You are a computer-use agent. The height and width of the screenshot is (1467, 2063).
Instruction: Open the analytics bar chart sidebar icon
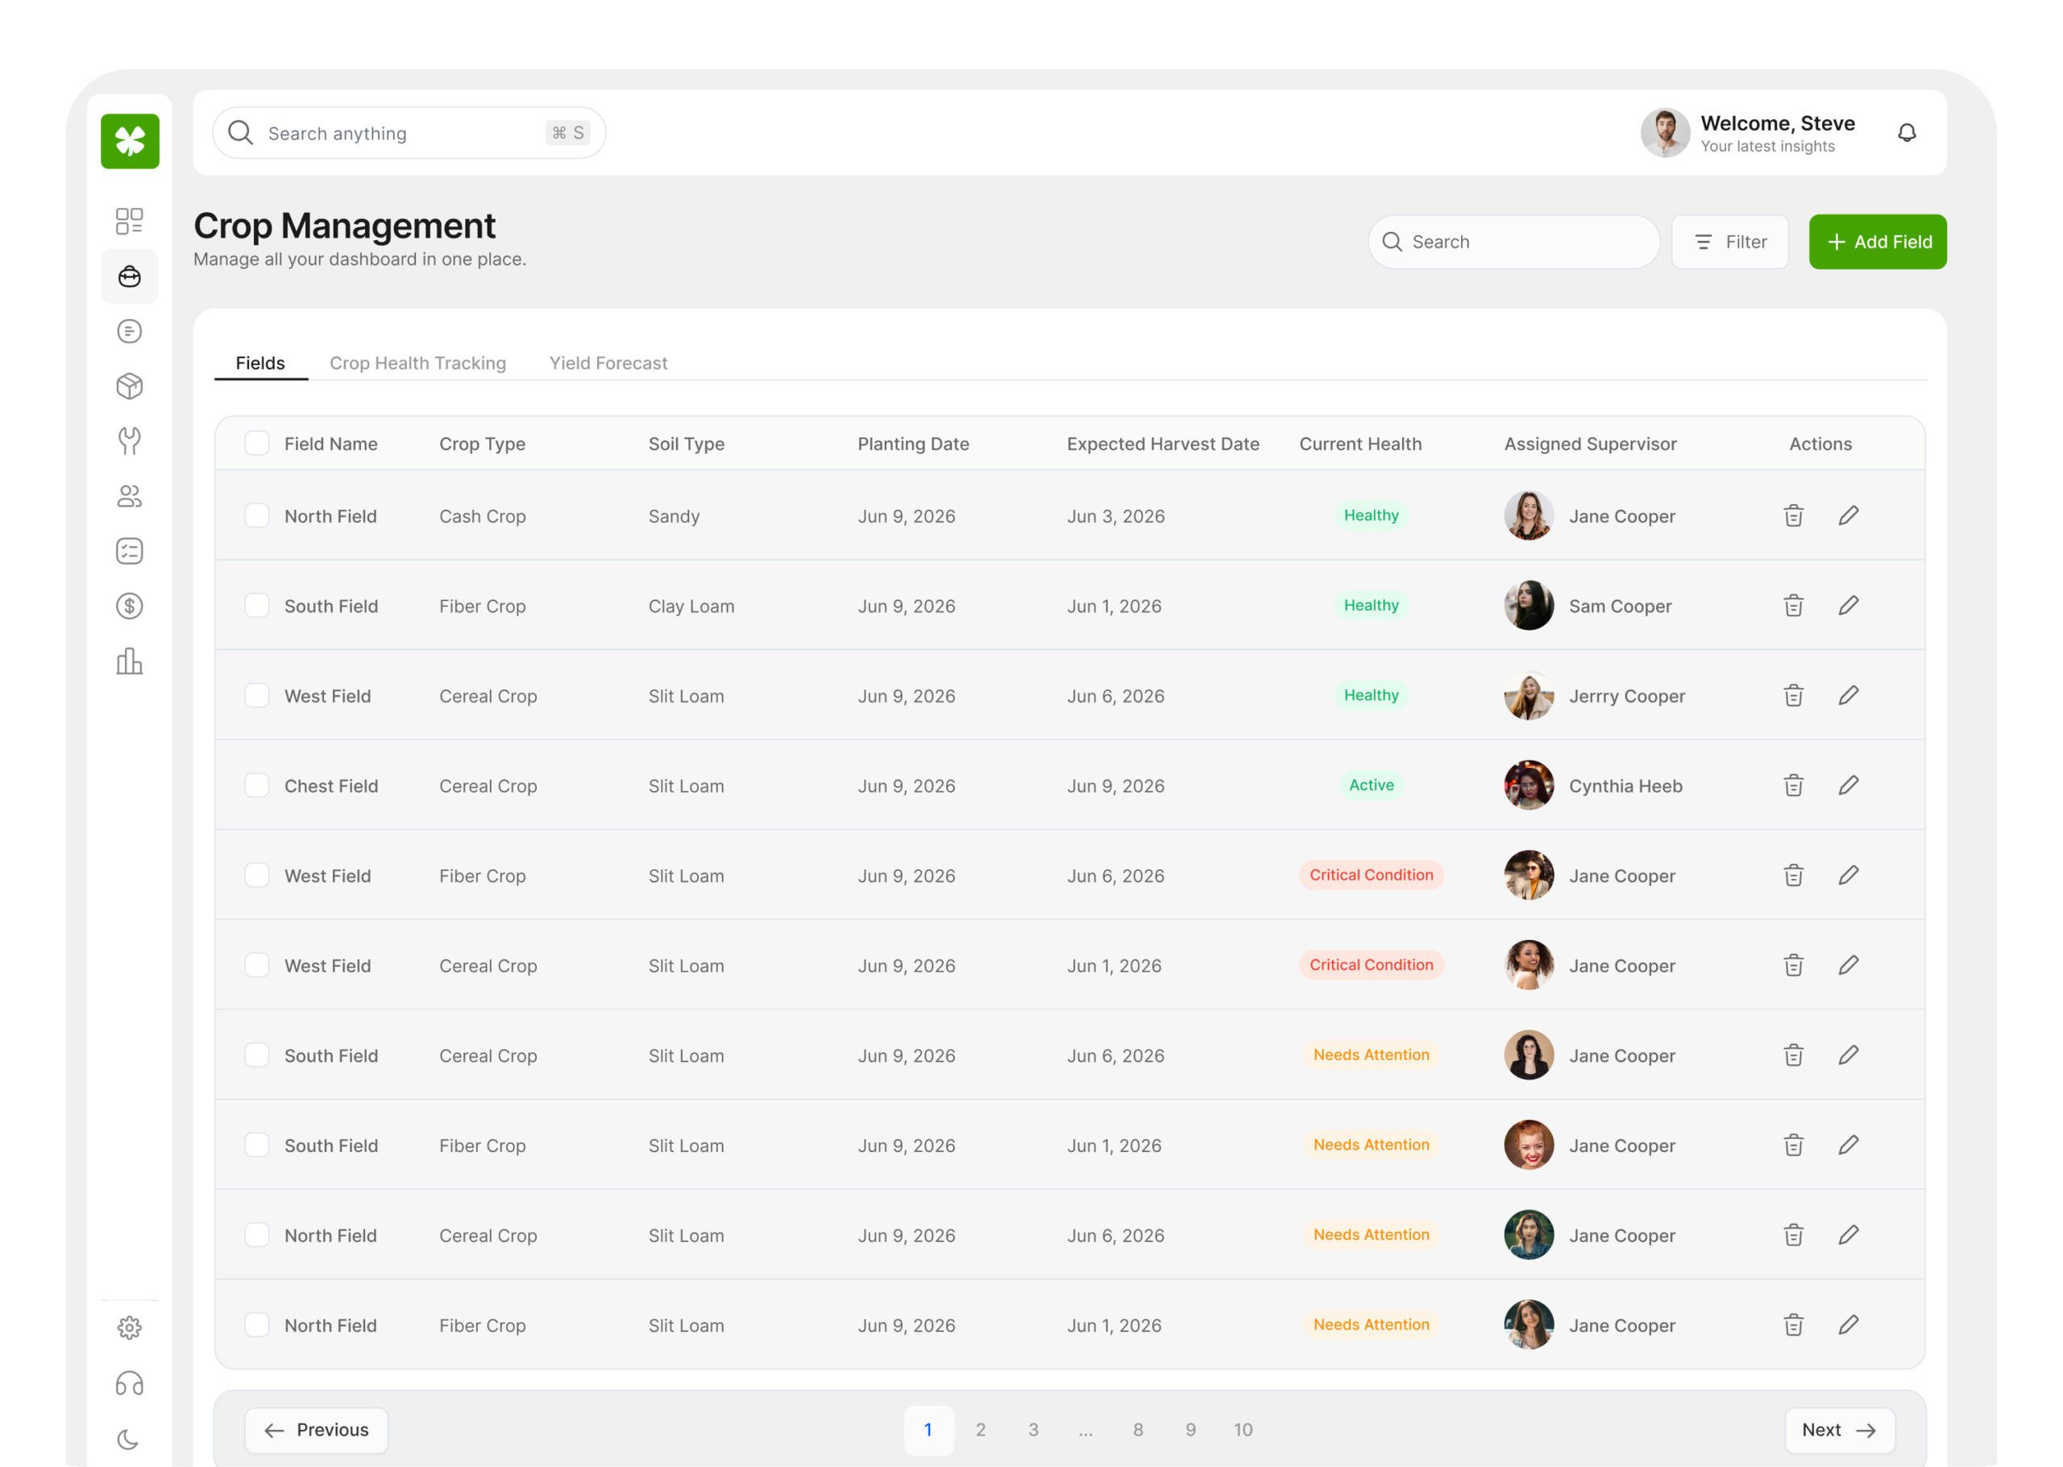(129, 661)
